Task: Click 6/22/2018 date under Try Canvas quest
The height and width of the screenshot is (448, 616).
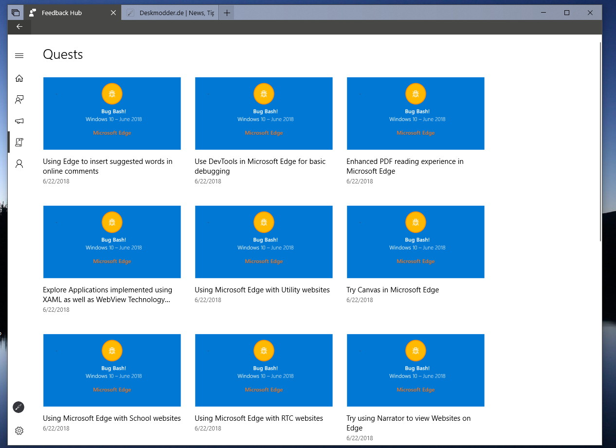Action: point(360,300)
